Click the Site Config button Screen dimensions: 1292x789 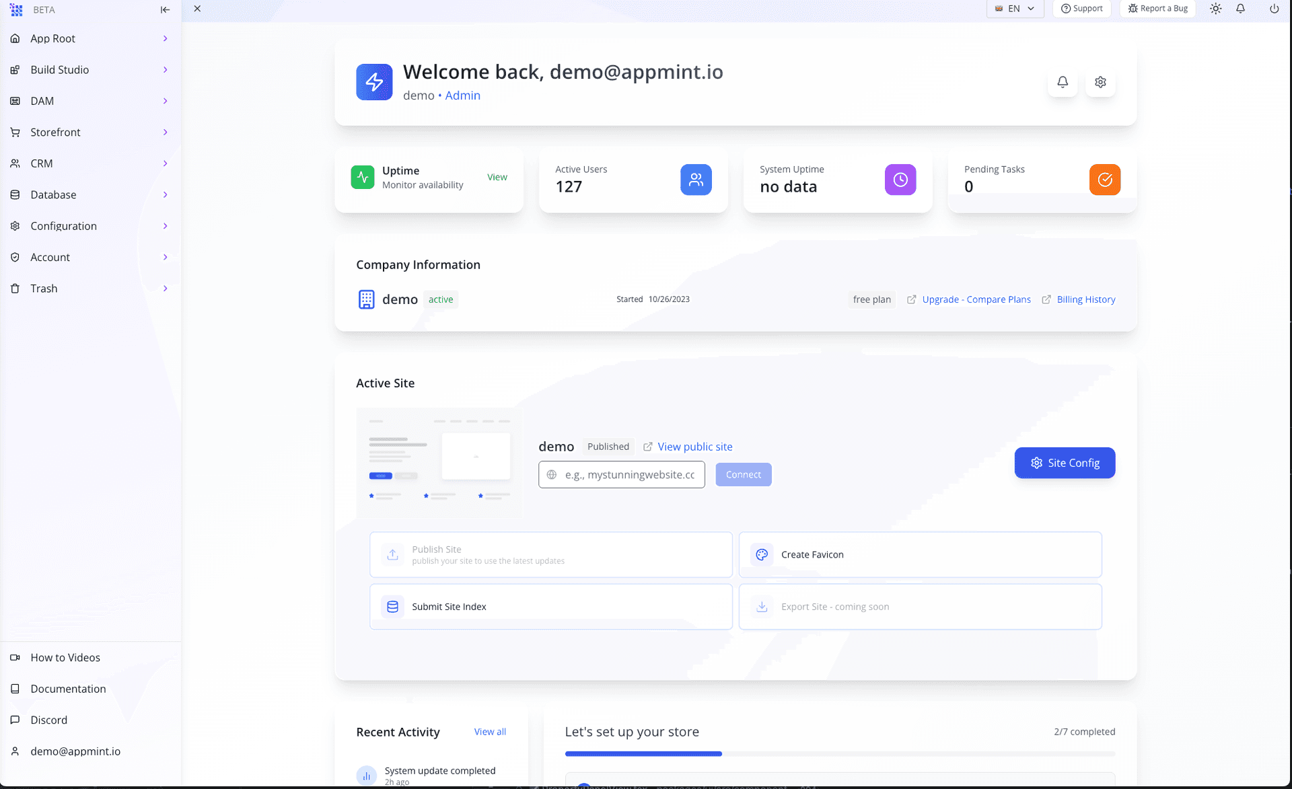pos(1065,463)
